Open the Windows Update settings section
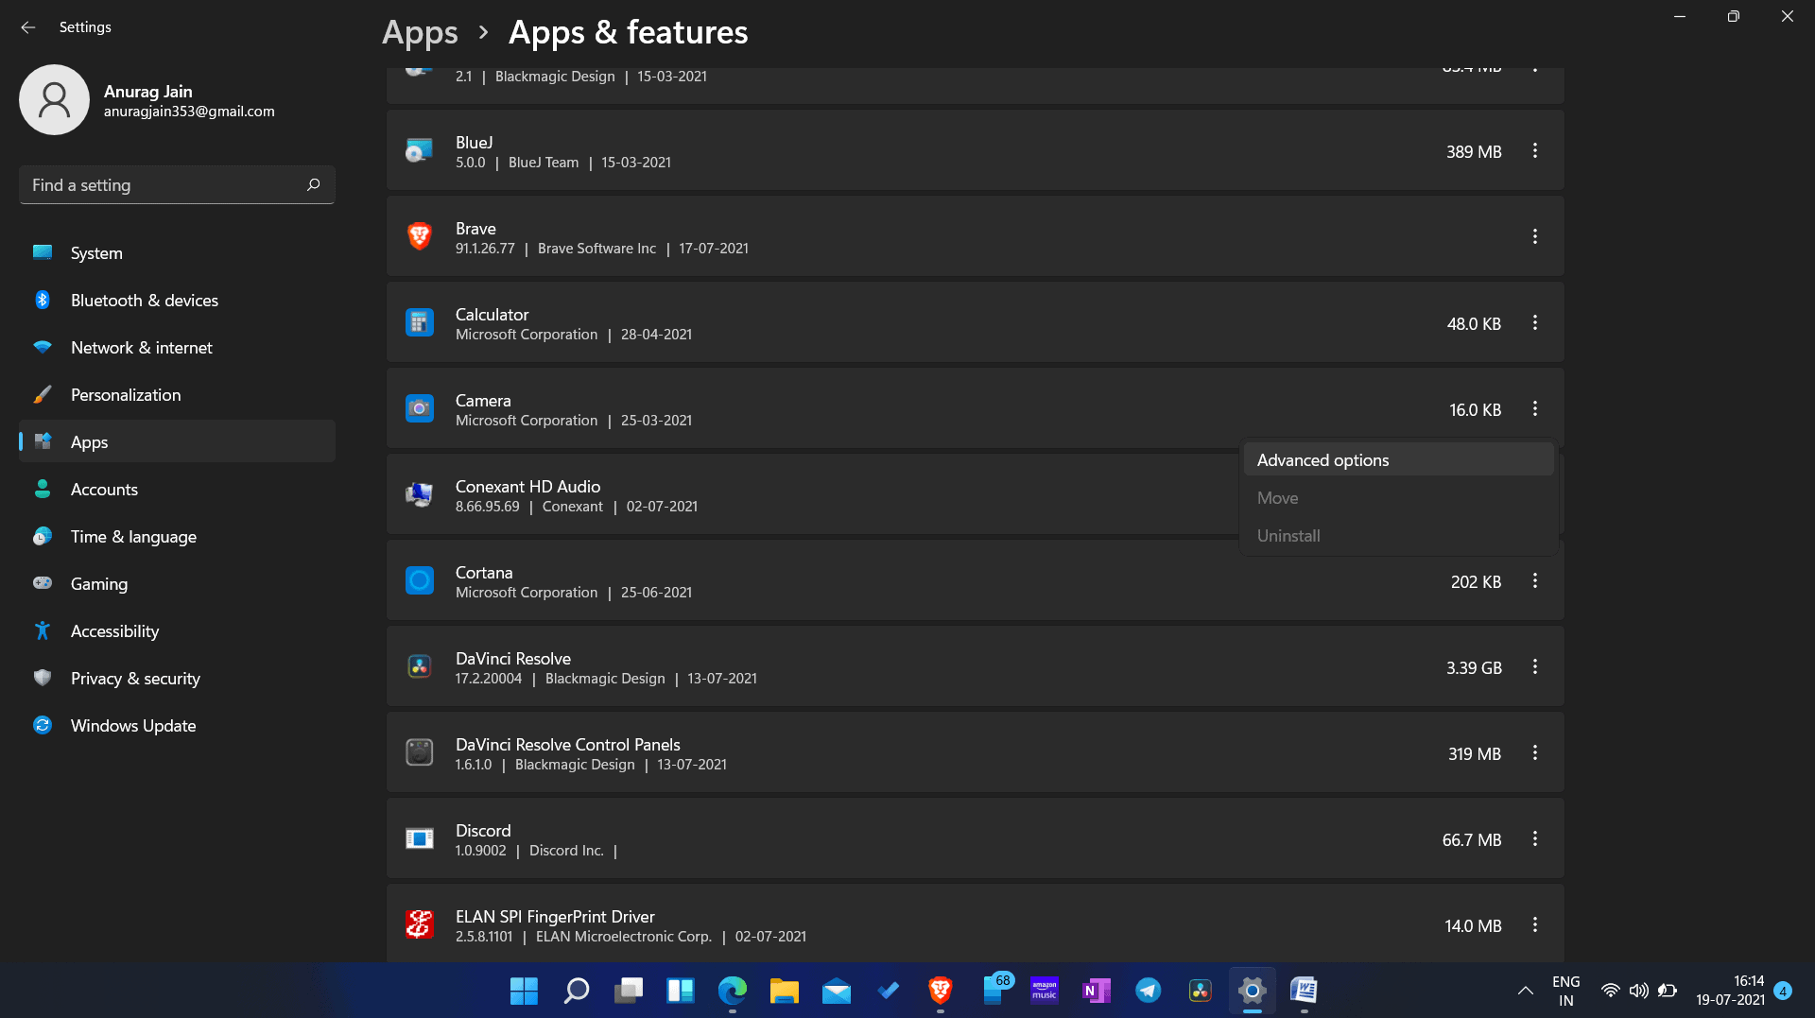 [133, 726]
